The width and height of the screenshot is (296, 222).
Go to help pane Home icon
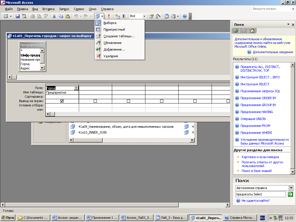[x=252, y=31]
